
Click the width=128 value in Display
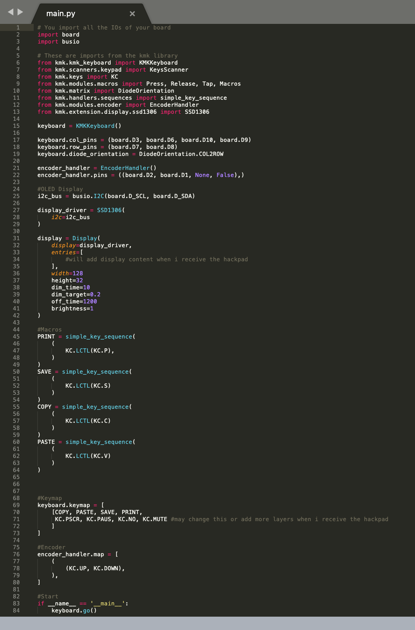click(x=67, y=273)
